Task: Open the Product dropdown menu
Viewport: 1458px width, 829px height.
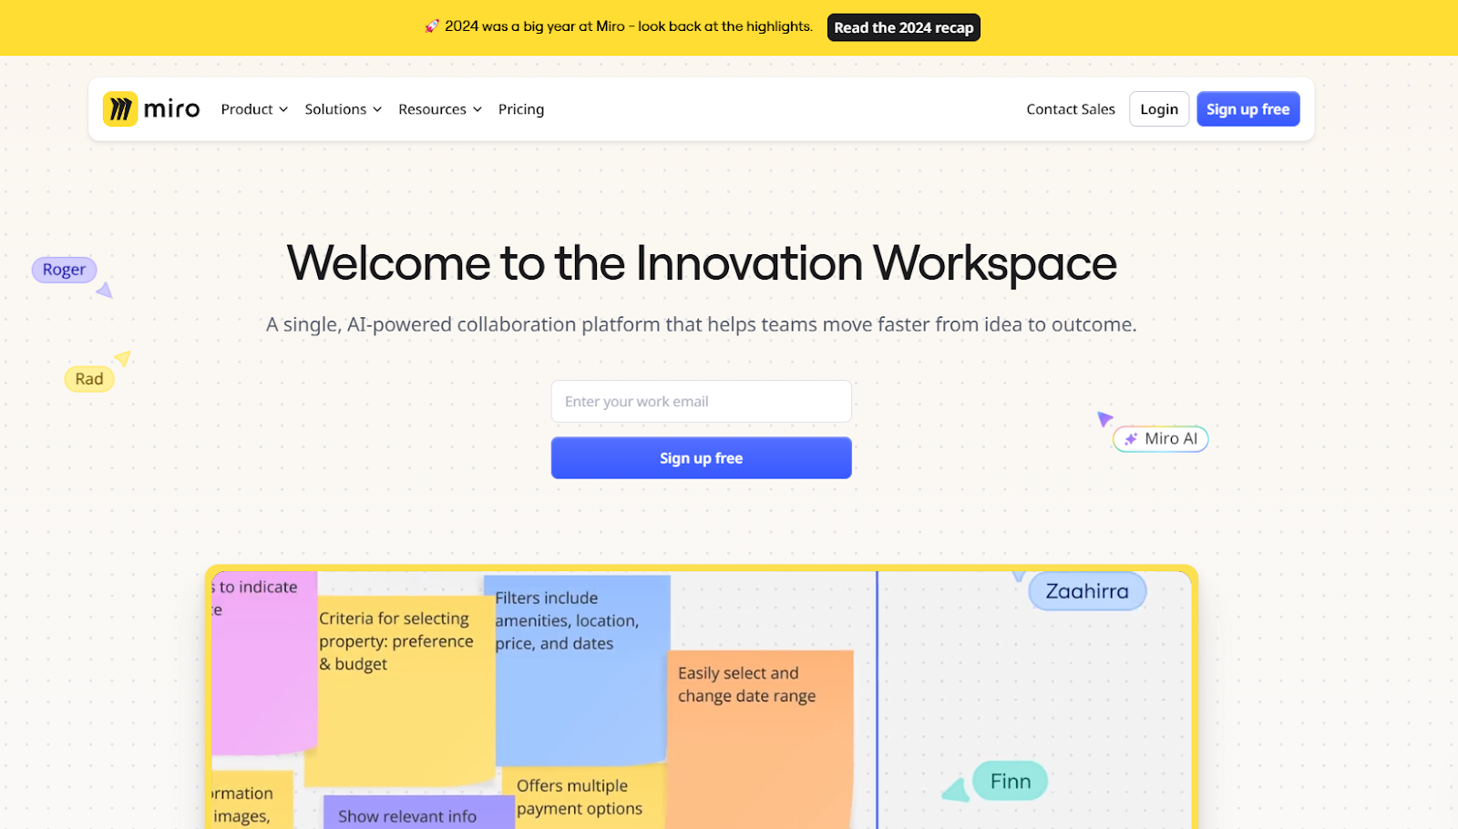Action: [254, 109]
